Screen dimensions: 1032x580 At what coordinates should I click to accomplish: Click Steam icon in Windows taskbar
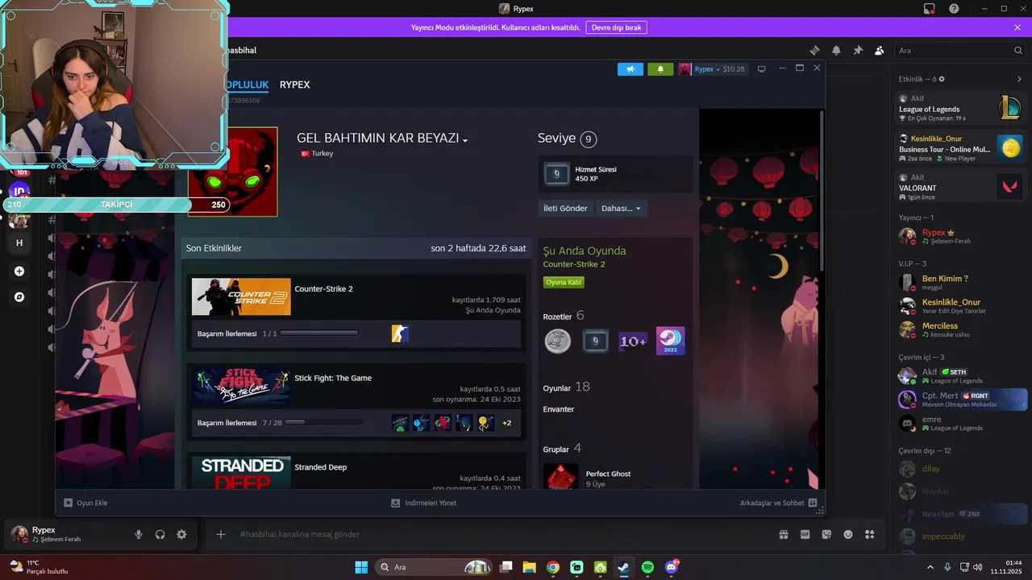624,567
